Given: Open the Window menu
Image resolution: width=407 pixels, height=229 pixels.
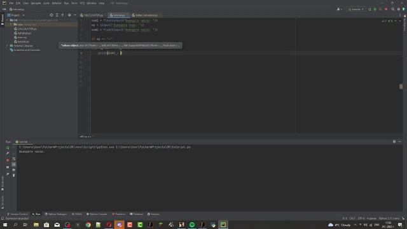Looking at the screenshot, I should 92,3.
